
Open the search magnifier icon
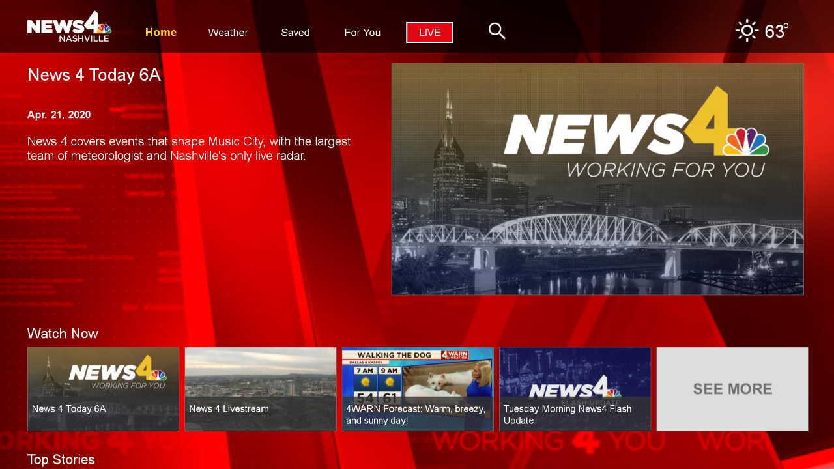[x=496, y=31]
